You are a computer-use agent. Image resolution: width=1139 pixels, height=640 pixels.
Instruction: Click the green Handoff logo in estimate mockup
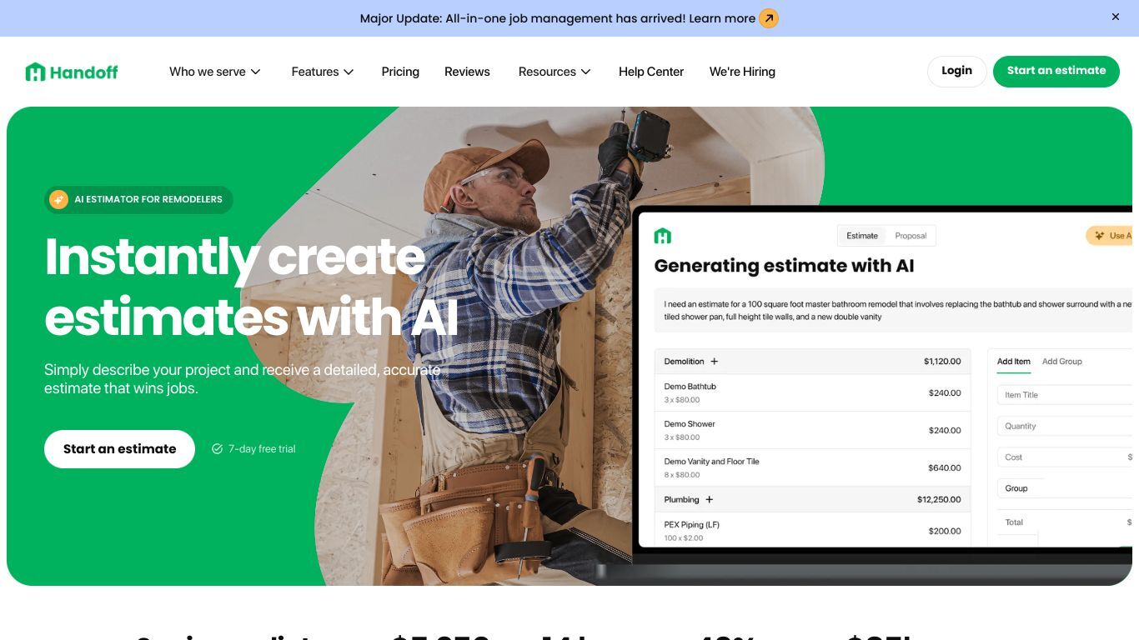point(662,236)
